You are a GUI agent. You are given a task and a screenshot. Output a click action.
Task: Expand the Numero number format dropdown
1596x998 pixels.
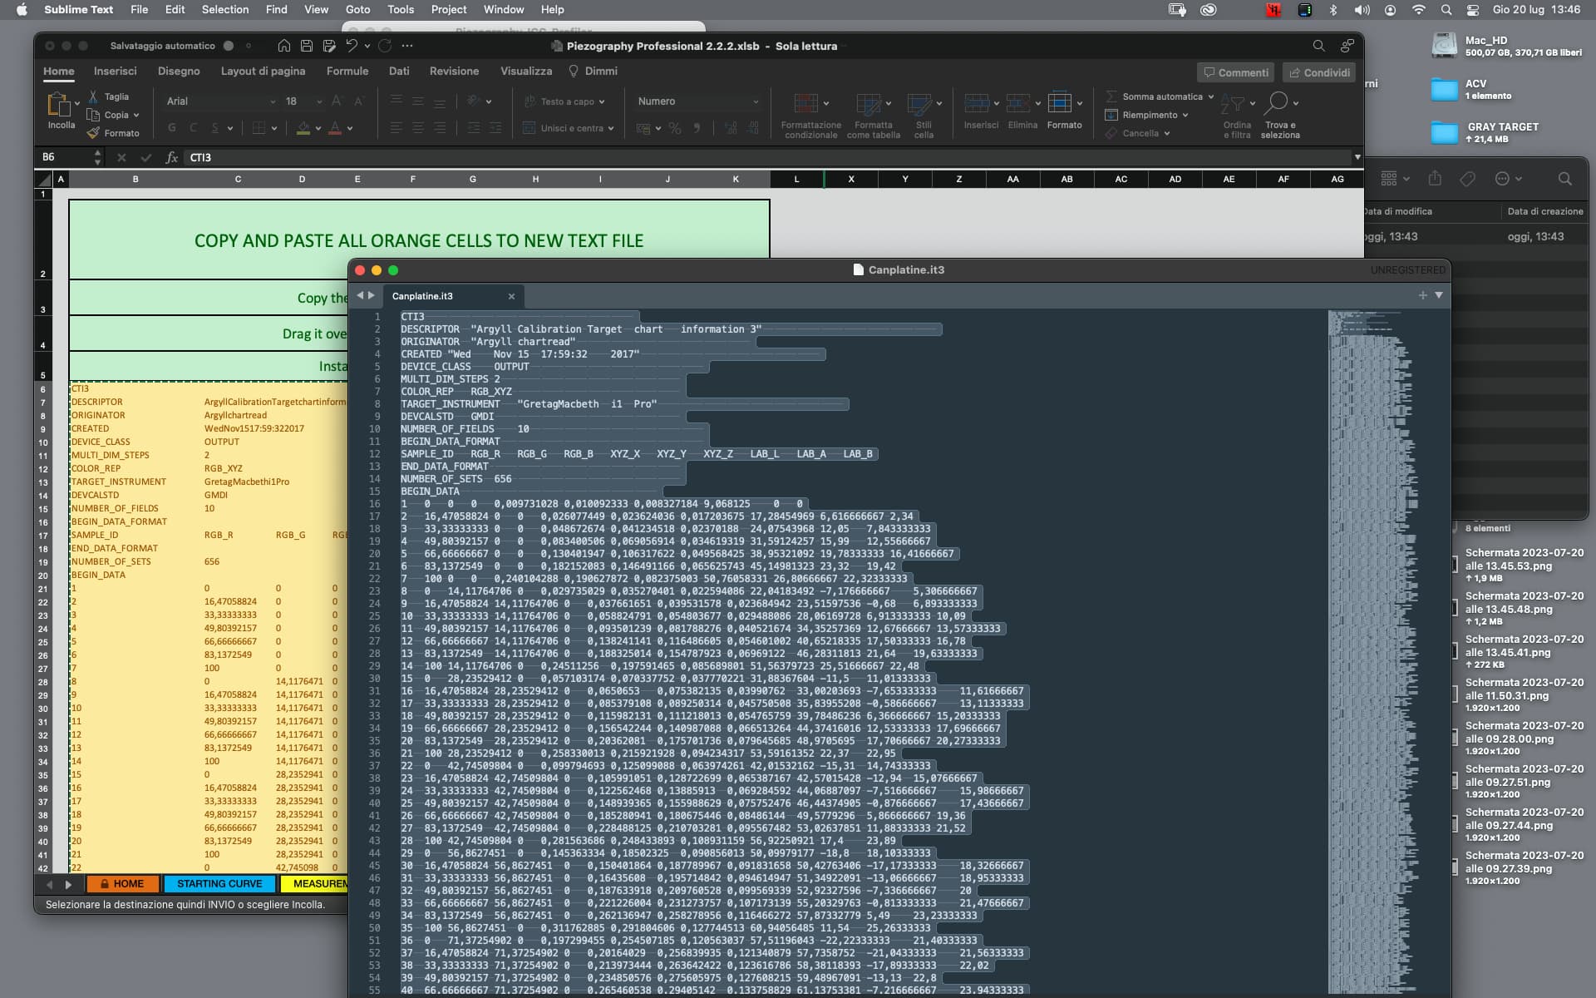[x=755, y=101]
